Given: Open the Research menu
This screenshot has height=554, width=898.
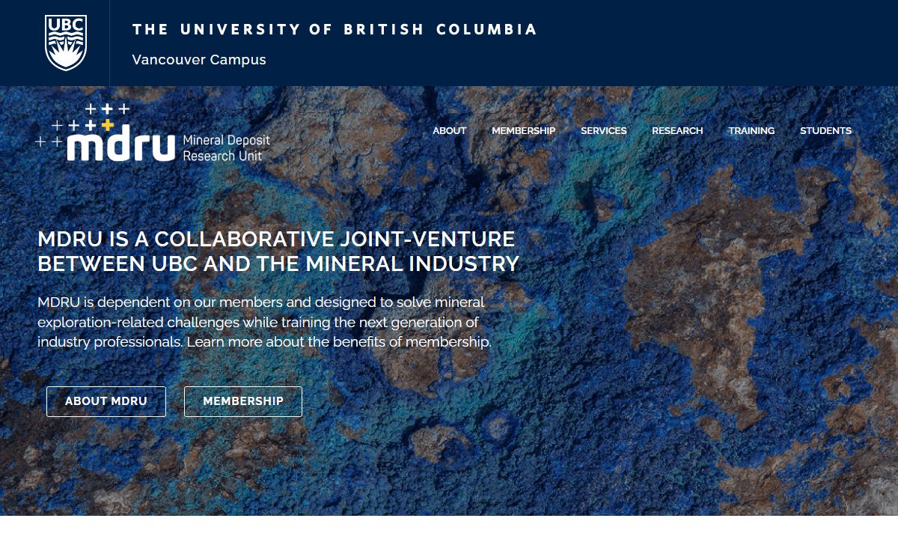Looking at the screenshot, I should pos(677,130).
